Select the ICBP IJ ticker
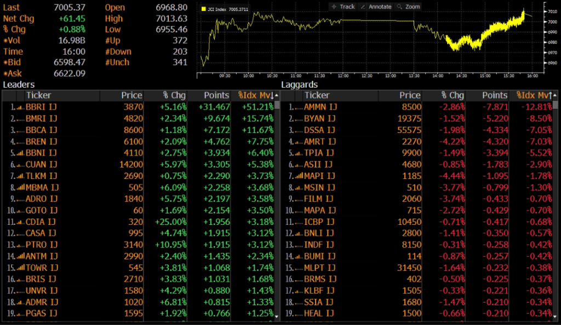This screenshot has width=561, height=325. 319,222
